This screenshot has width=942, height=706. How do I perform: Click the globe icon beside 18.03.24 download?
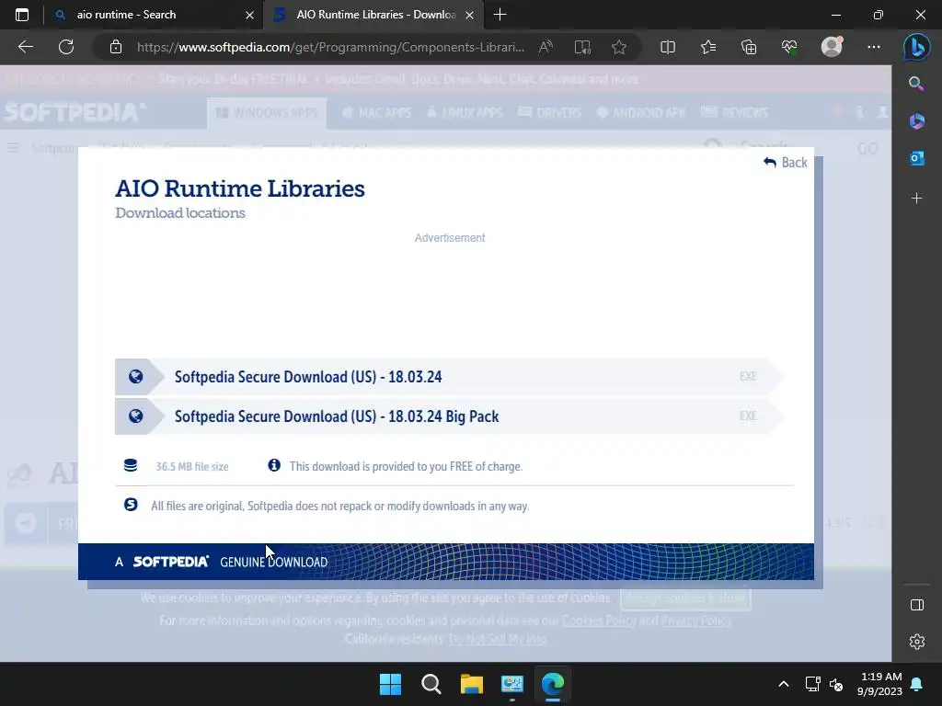coord(136,376)
